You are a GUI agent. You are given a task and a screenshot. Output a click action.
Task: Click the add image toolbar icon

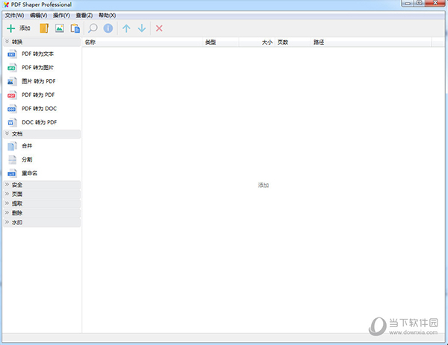[60, 28]
